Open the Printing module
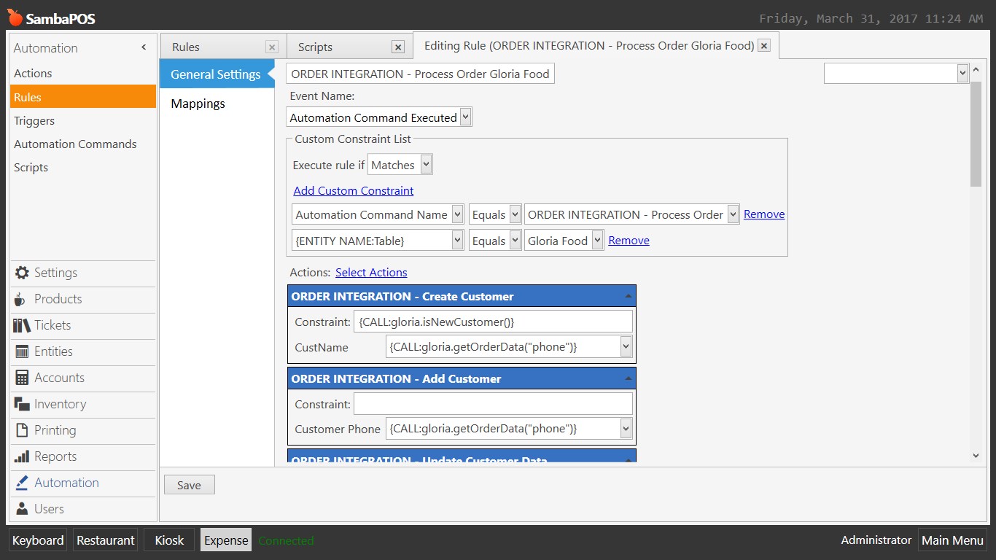996x560 pixels. click(54, 431)
